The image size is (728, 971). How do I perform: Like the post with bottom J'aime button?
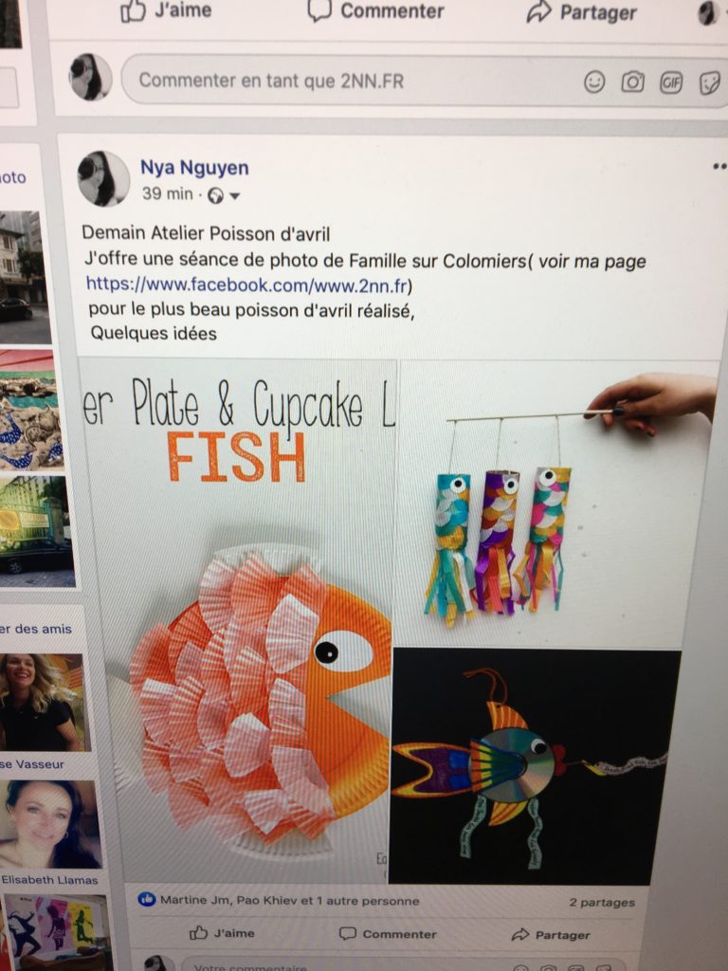[x=222, y=933]
